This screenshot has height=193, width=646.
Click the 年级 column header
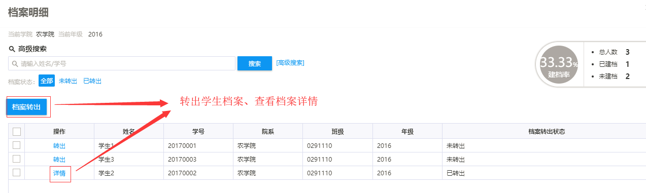tap(407, 132)
